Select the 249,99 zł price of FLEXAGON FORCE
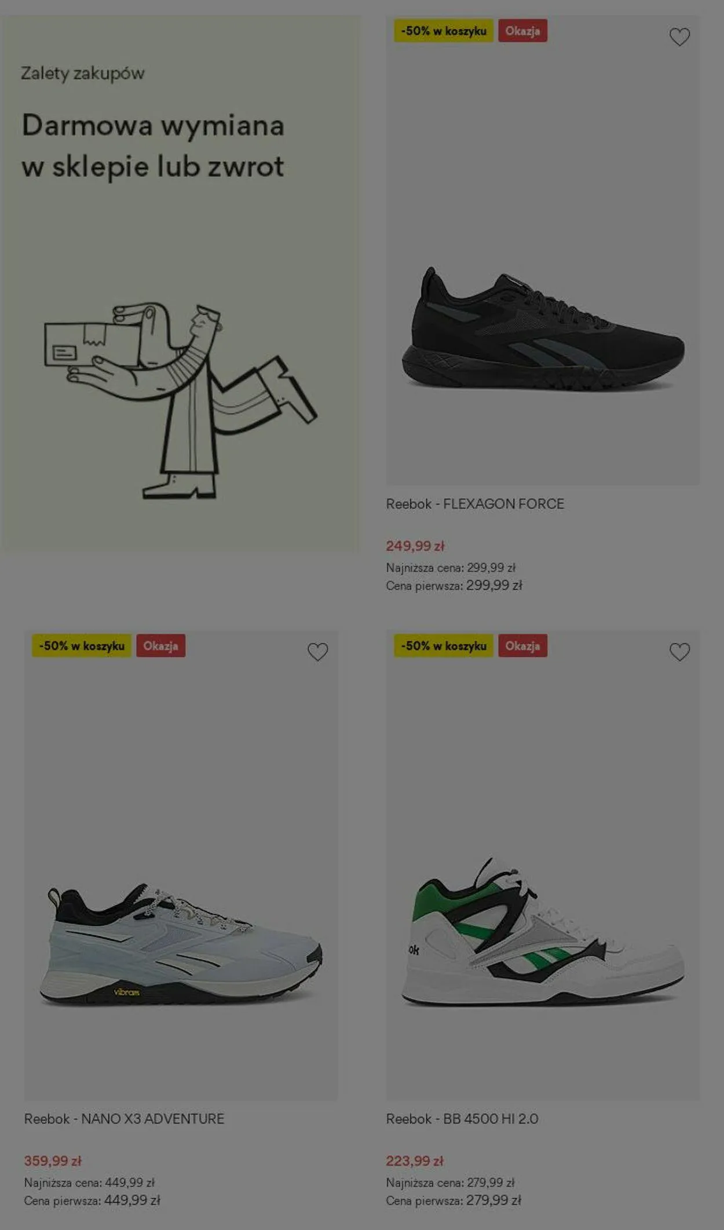This screenshot has height=1230, width=724. click(x=415, y=546)
